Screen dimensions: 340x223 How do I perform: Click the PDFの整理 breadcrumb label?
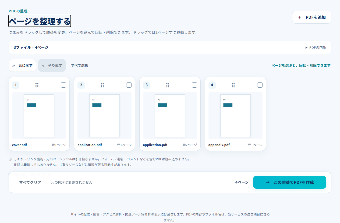coord(18,11)
